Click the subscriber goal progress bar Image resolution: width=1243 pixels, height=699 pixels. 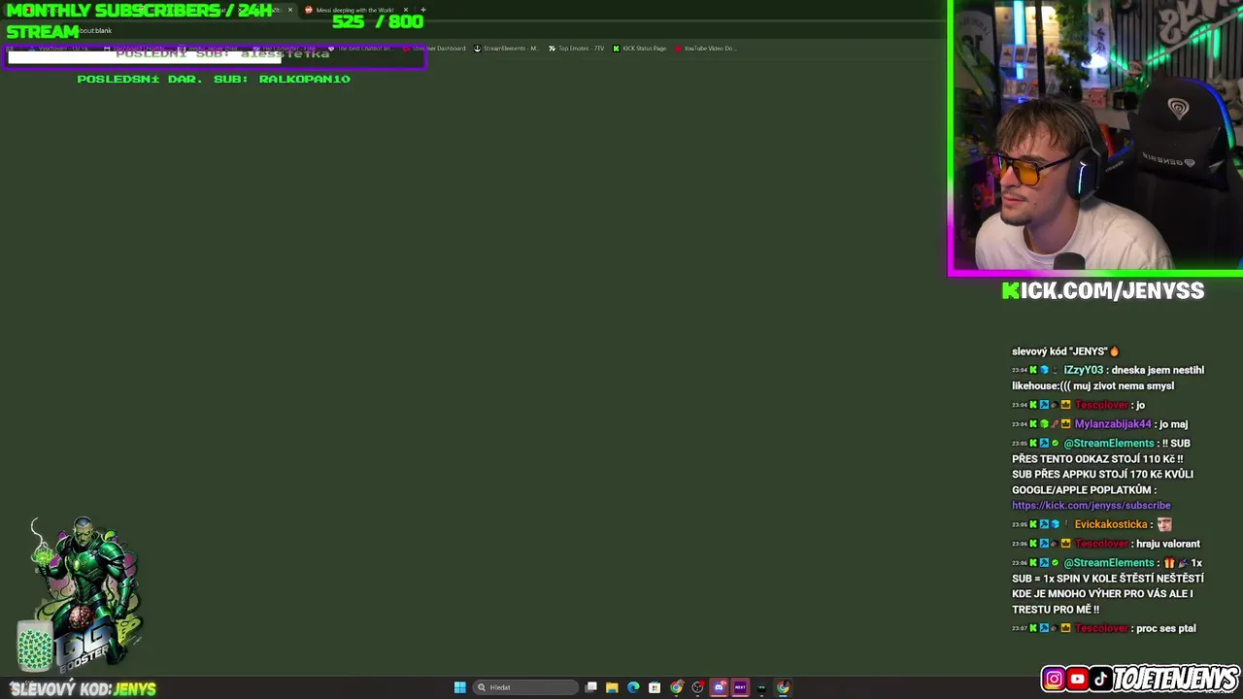(217, 57)
